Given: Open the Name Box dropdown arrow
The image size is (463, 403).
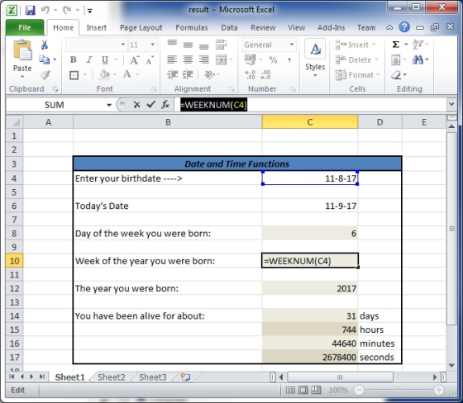Looking at the screenshot, I should pyautogui.click(x=109, y=105).
